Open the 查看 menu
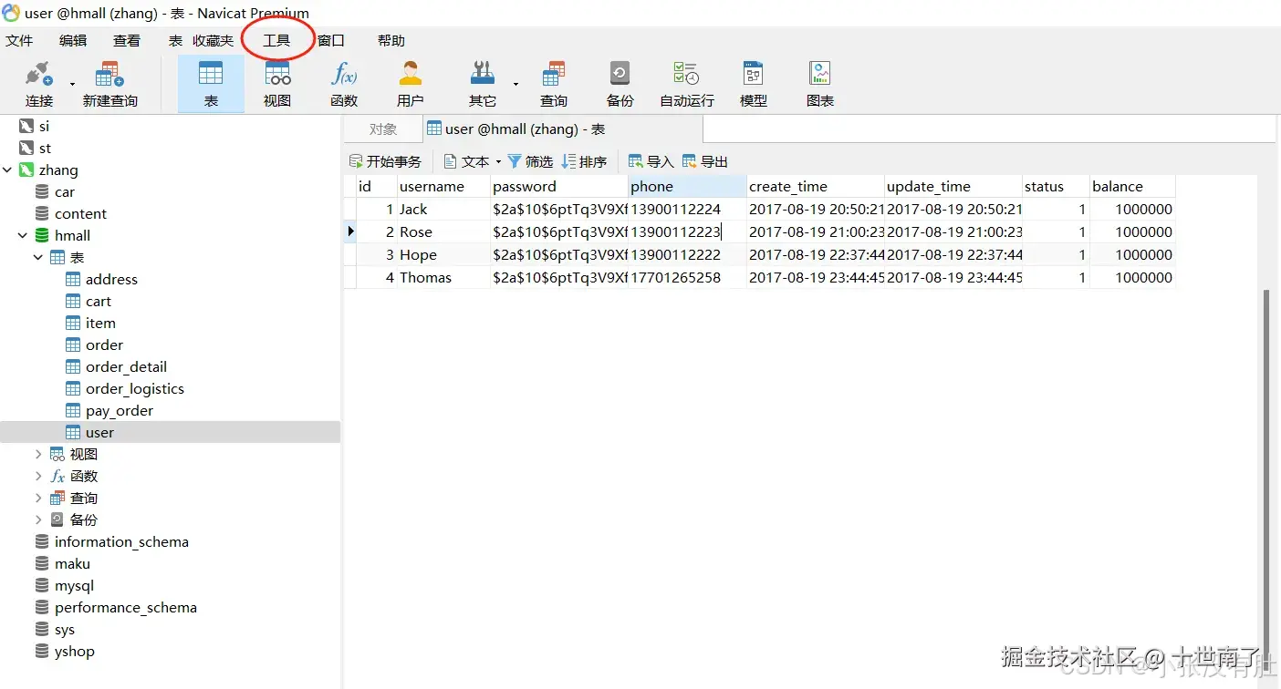1281x689 pixels. click(127, 40)
